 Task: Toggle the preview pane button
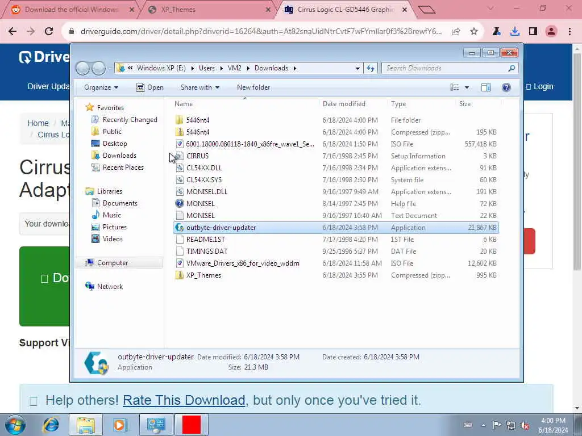(485, 87)
